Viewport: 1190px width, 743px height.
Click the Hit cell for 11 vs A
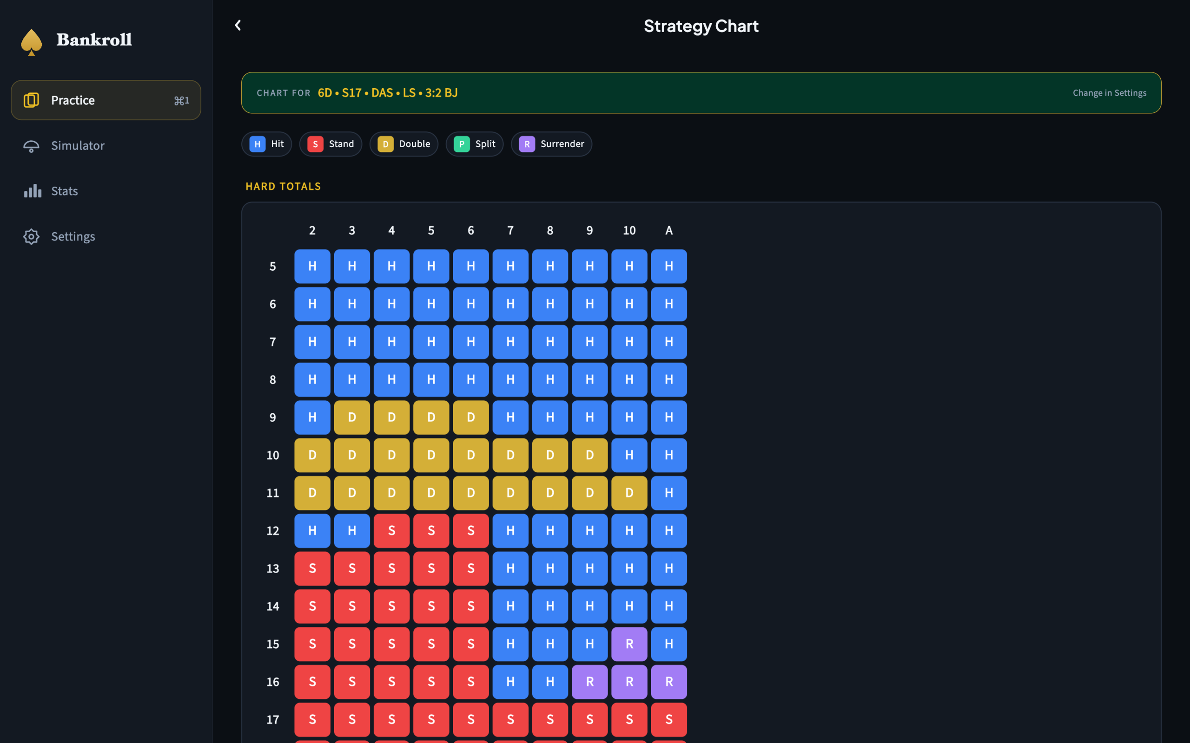669,493
